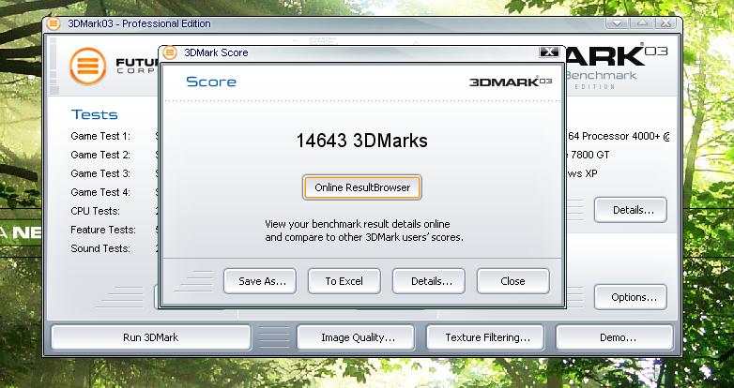Image resolution: width=734 pixels, height=388 pixels.
Task: Close the 3DMark03 main window
Action: 666,22
